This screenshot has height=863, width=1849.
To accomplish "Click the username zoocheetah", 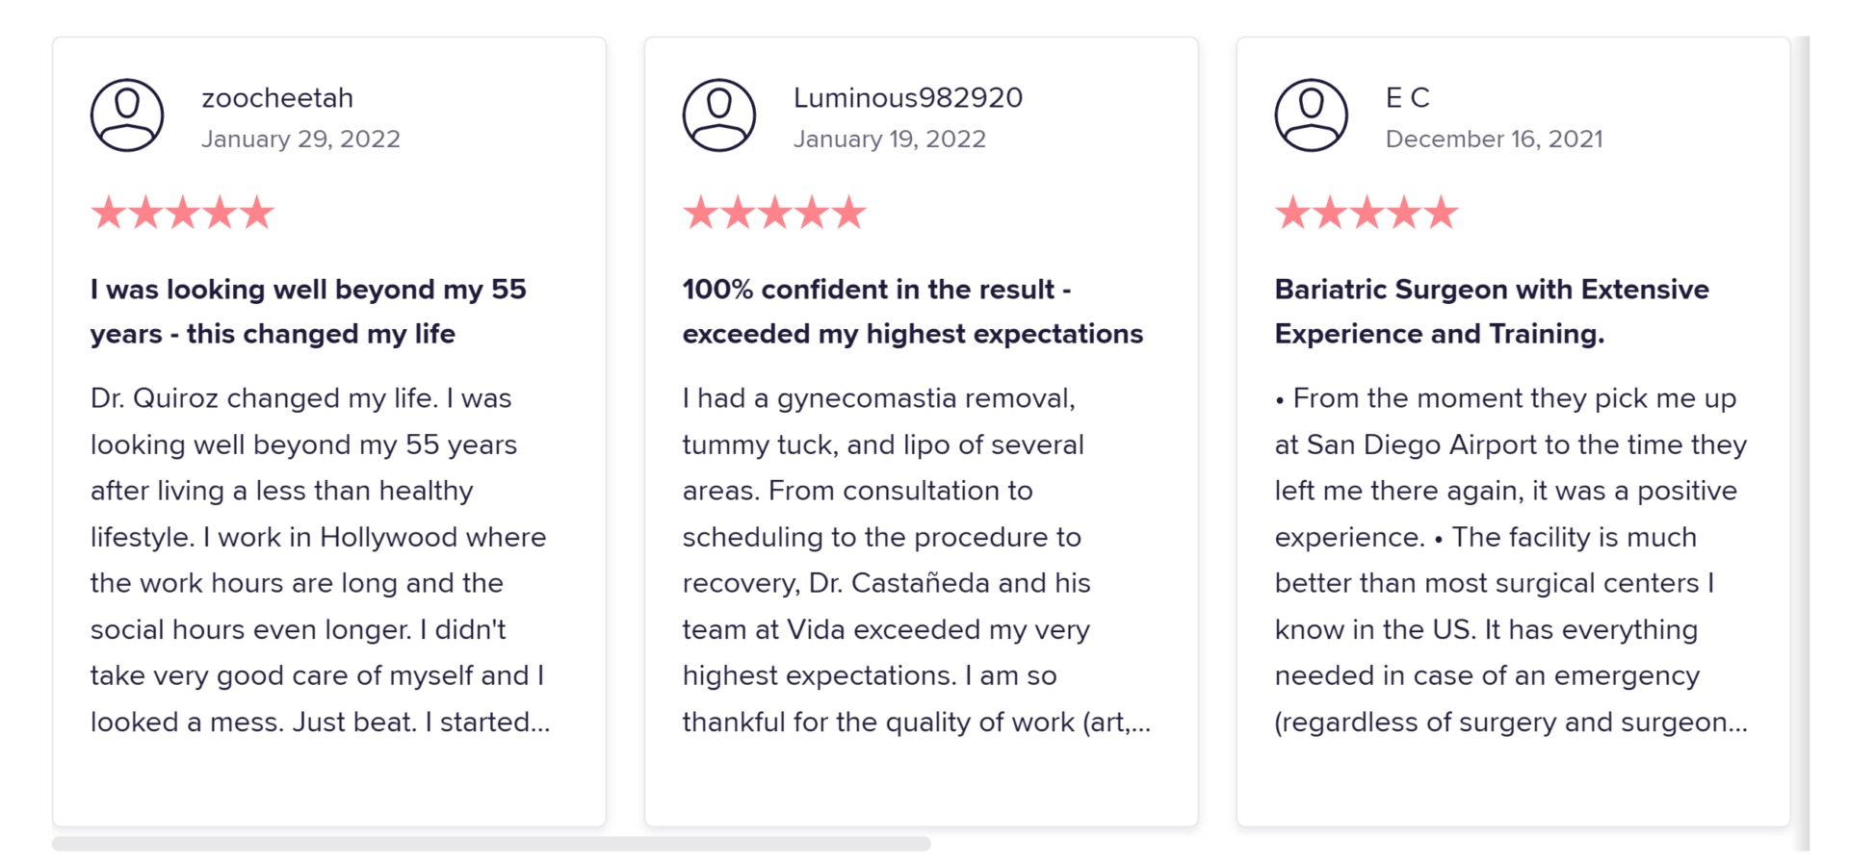I will click(277, 96).
